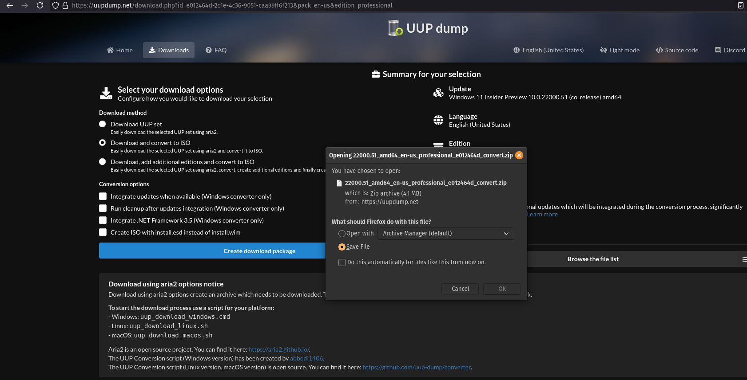Click the UUP dump logo icon
The image size is (747, 380).
(395, 28)
